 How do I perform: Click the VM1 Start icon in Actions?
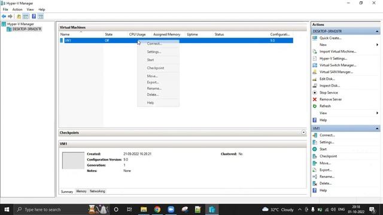(315, 149)
